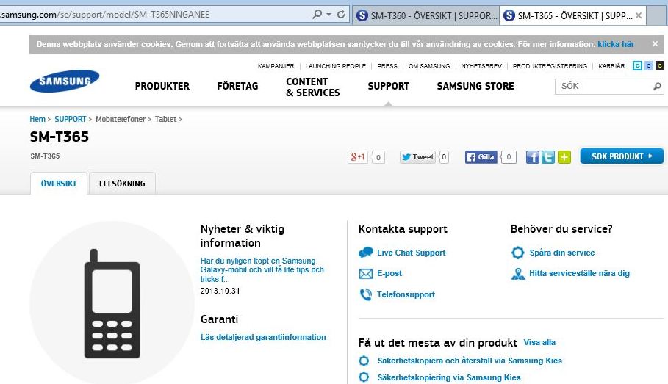Dismiss the cookie notice banner
The height and width of the screenshot is (384, 668).
(656, 44)
